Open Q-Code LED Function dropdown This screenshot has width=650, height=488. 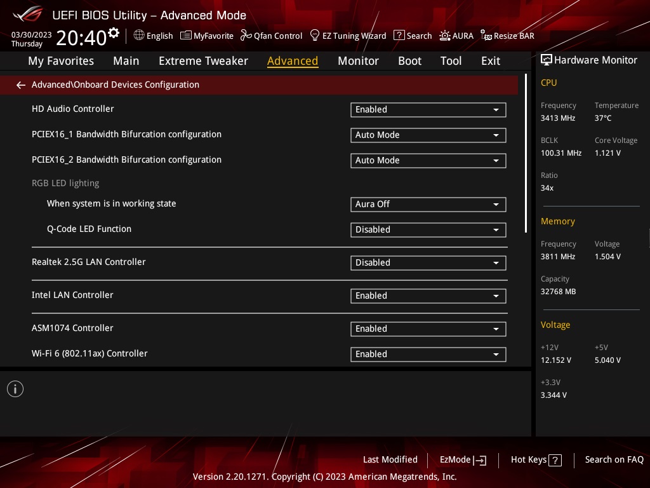tap(428, 230)
